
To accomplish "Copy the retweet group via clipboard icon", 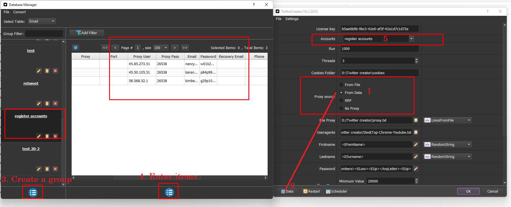I will click(47, 103).
